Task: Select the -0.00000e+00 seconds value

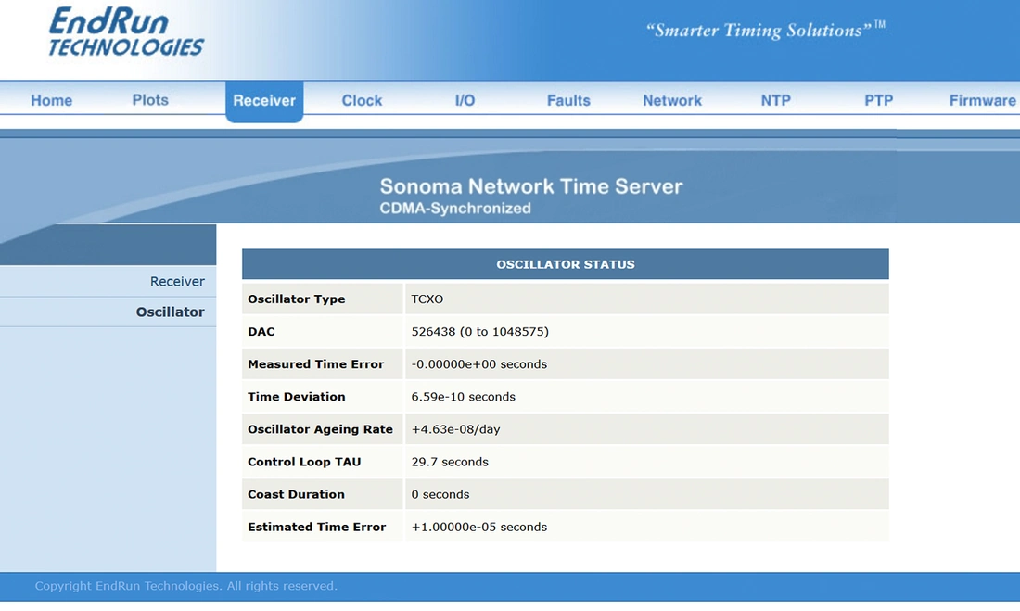Action: point(478,364)
